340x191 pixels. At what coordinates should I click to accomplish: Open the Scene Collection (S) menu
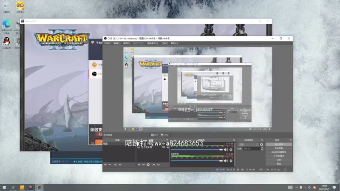(x=153, y=43)
